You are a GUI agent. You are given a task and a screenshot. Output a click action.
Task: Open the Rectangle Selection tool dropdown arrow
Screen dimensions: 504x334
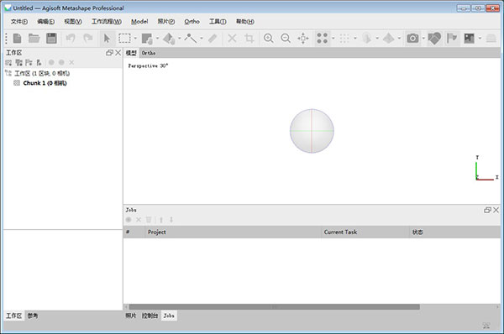point(135,39)
